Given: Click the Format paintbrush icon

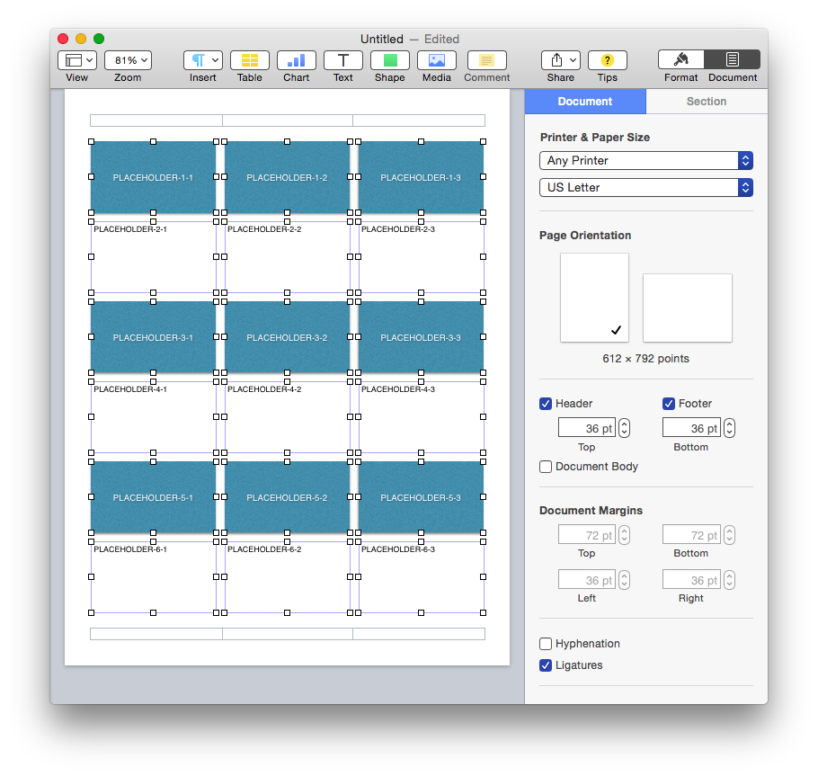Looking at the screenshot, I should 680,60.
